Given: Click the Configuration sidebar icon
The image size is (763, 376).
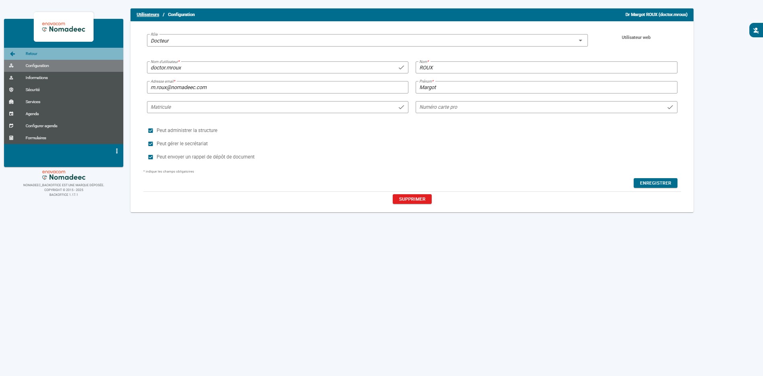Looking at the screenshot, I should coord(11,66).
